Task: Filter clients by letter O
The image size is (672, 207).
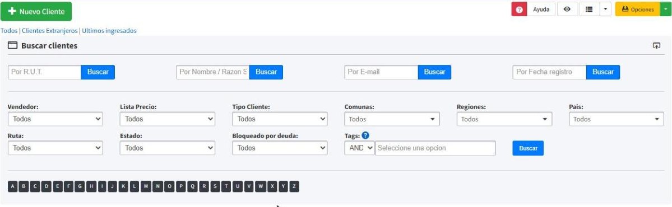Action: (169, 186)
